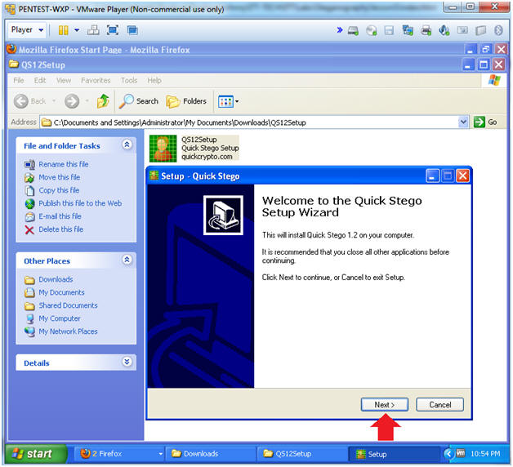
Task: Go up one folder level
Action: pos(103,101)
